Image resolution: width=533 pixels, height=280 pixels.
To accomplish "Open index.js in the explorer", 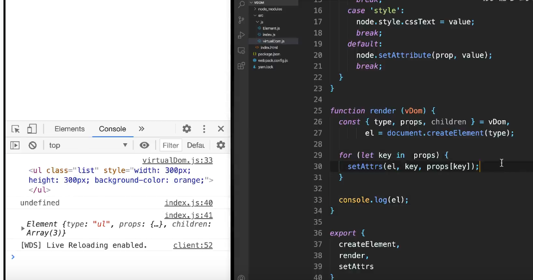I will [269, 34].
